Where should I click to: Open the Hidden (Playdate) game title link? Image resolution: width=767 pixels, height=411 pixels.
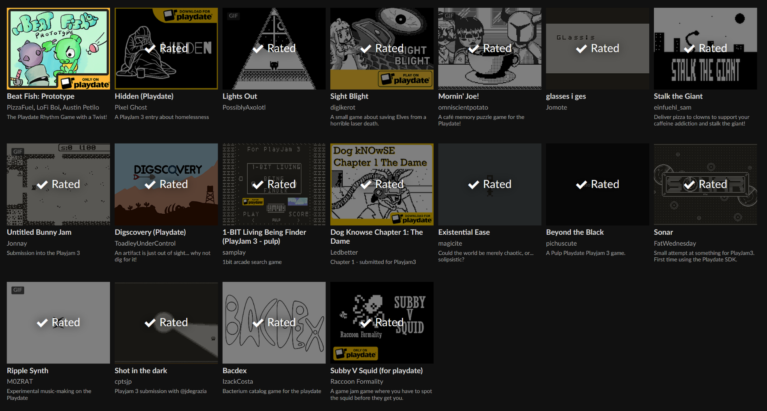coord(144,96)
